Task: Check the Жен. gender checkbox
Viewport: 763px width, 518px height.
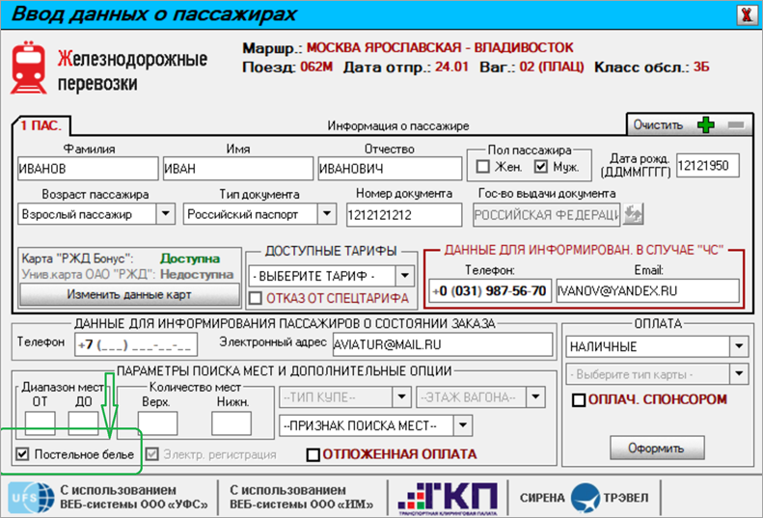Action: point(482,167)
